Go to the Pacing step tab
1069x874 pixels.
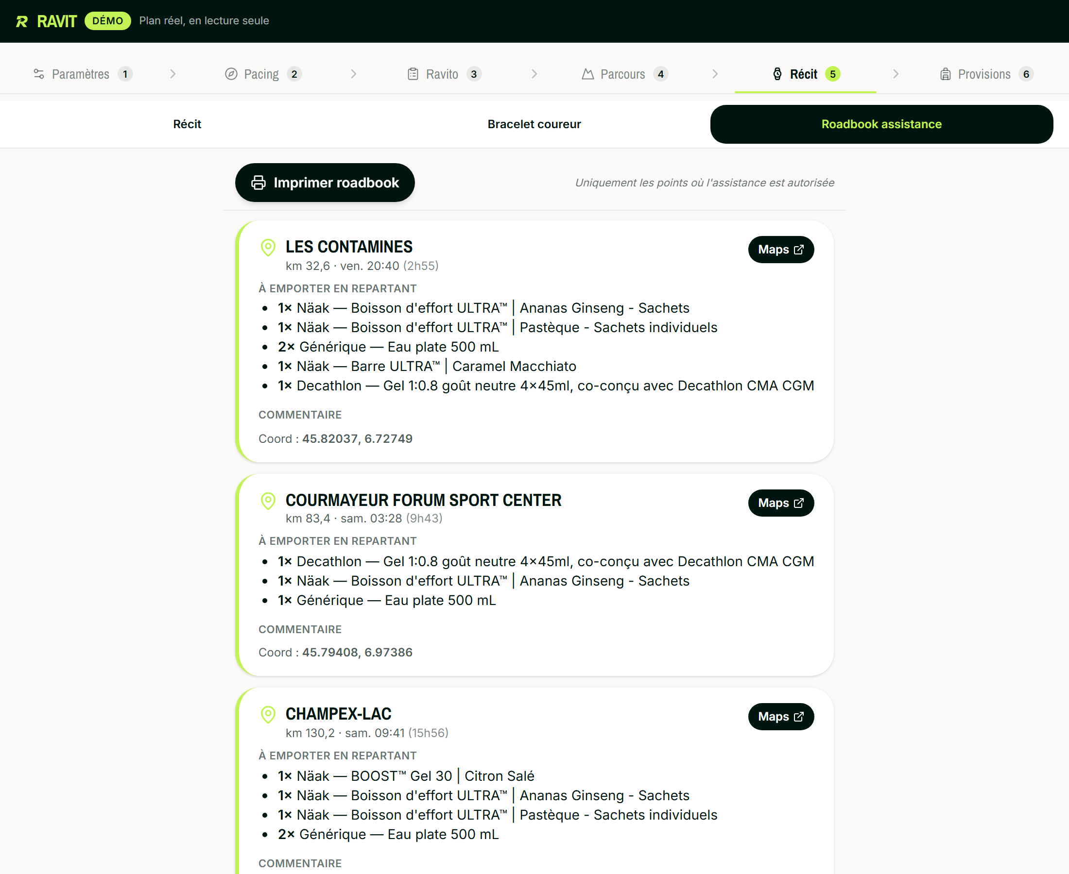click(x=263, y=74)
